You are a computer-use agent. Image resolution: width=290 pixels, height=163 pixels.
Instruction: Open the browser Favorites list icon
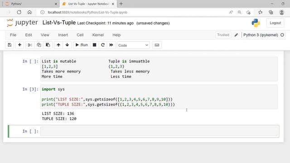(261, 12)
